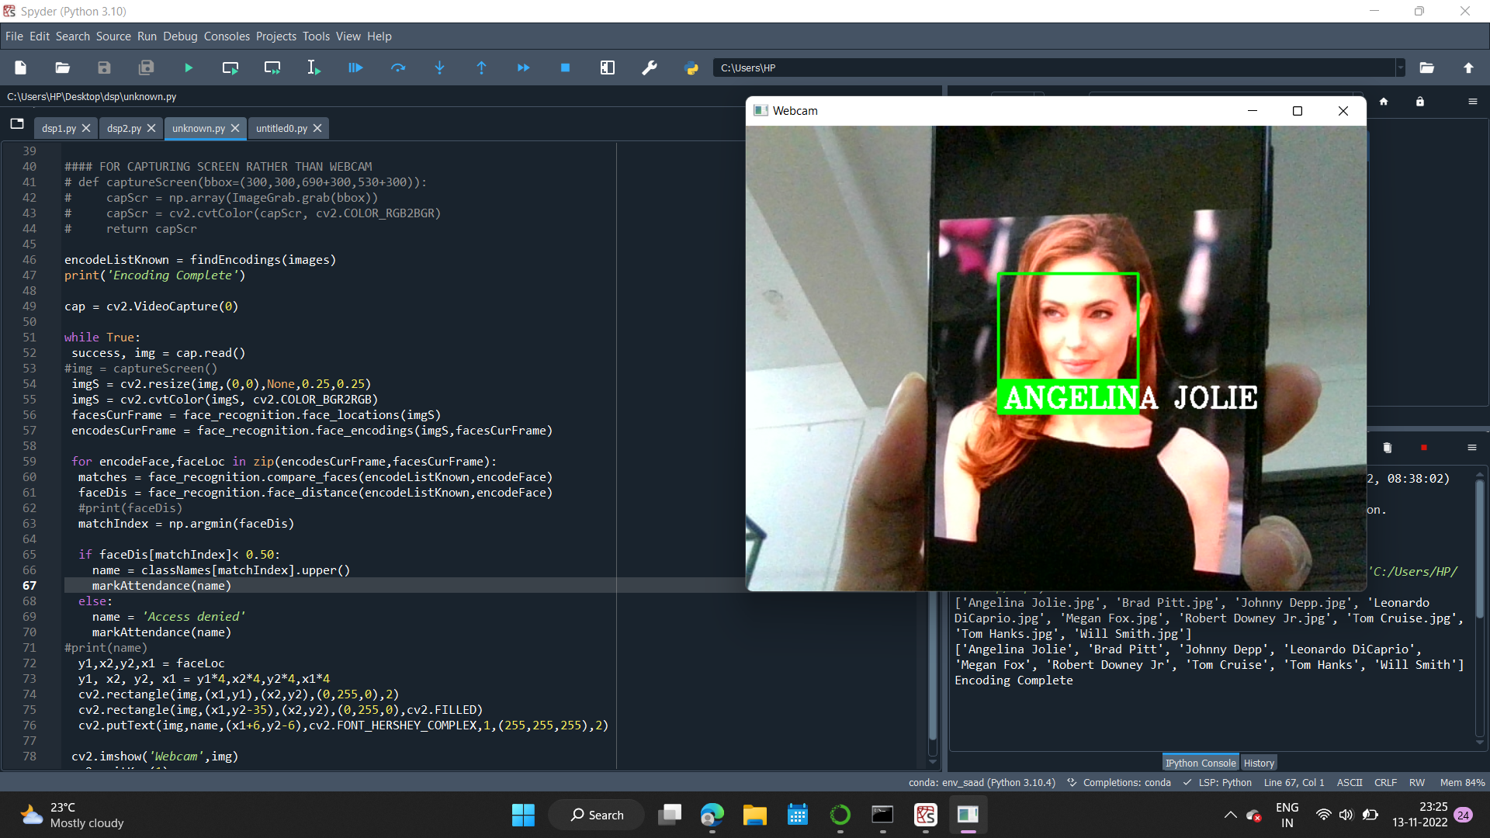The height and width of the screenshot is (838, 1490).
Task: Click the console vertical scrollbar
Action: [x=1479, y=549]
